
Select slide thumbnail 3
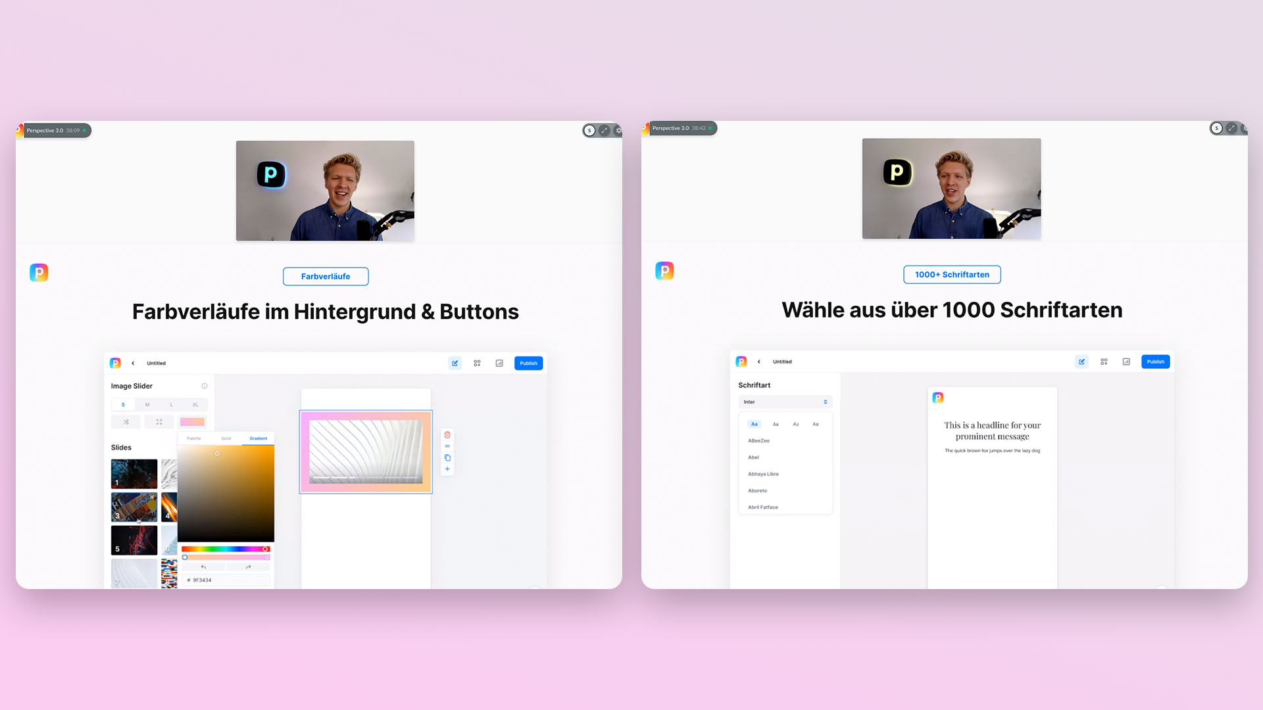(x=134, y=507)
